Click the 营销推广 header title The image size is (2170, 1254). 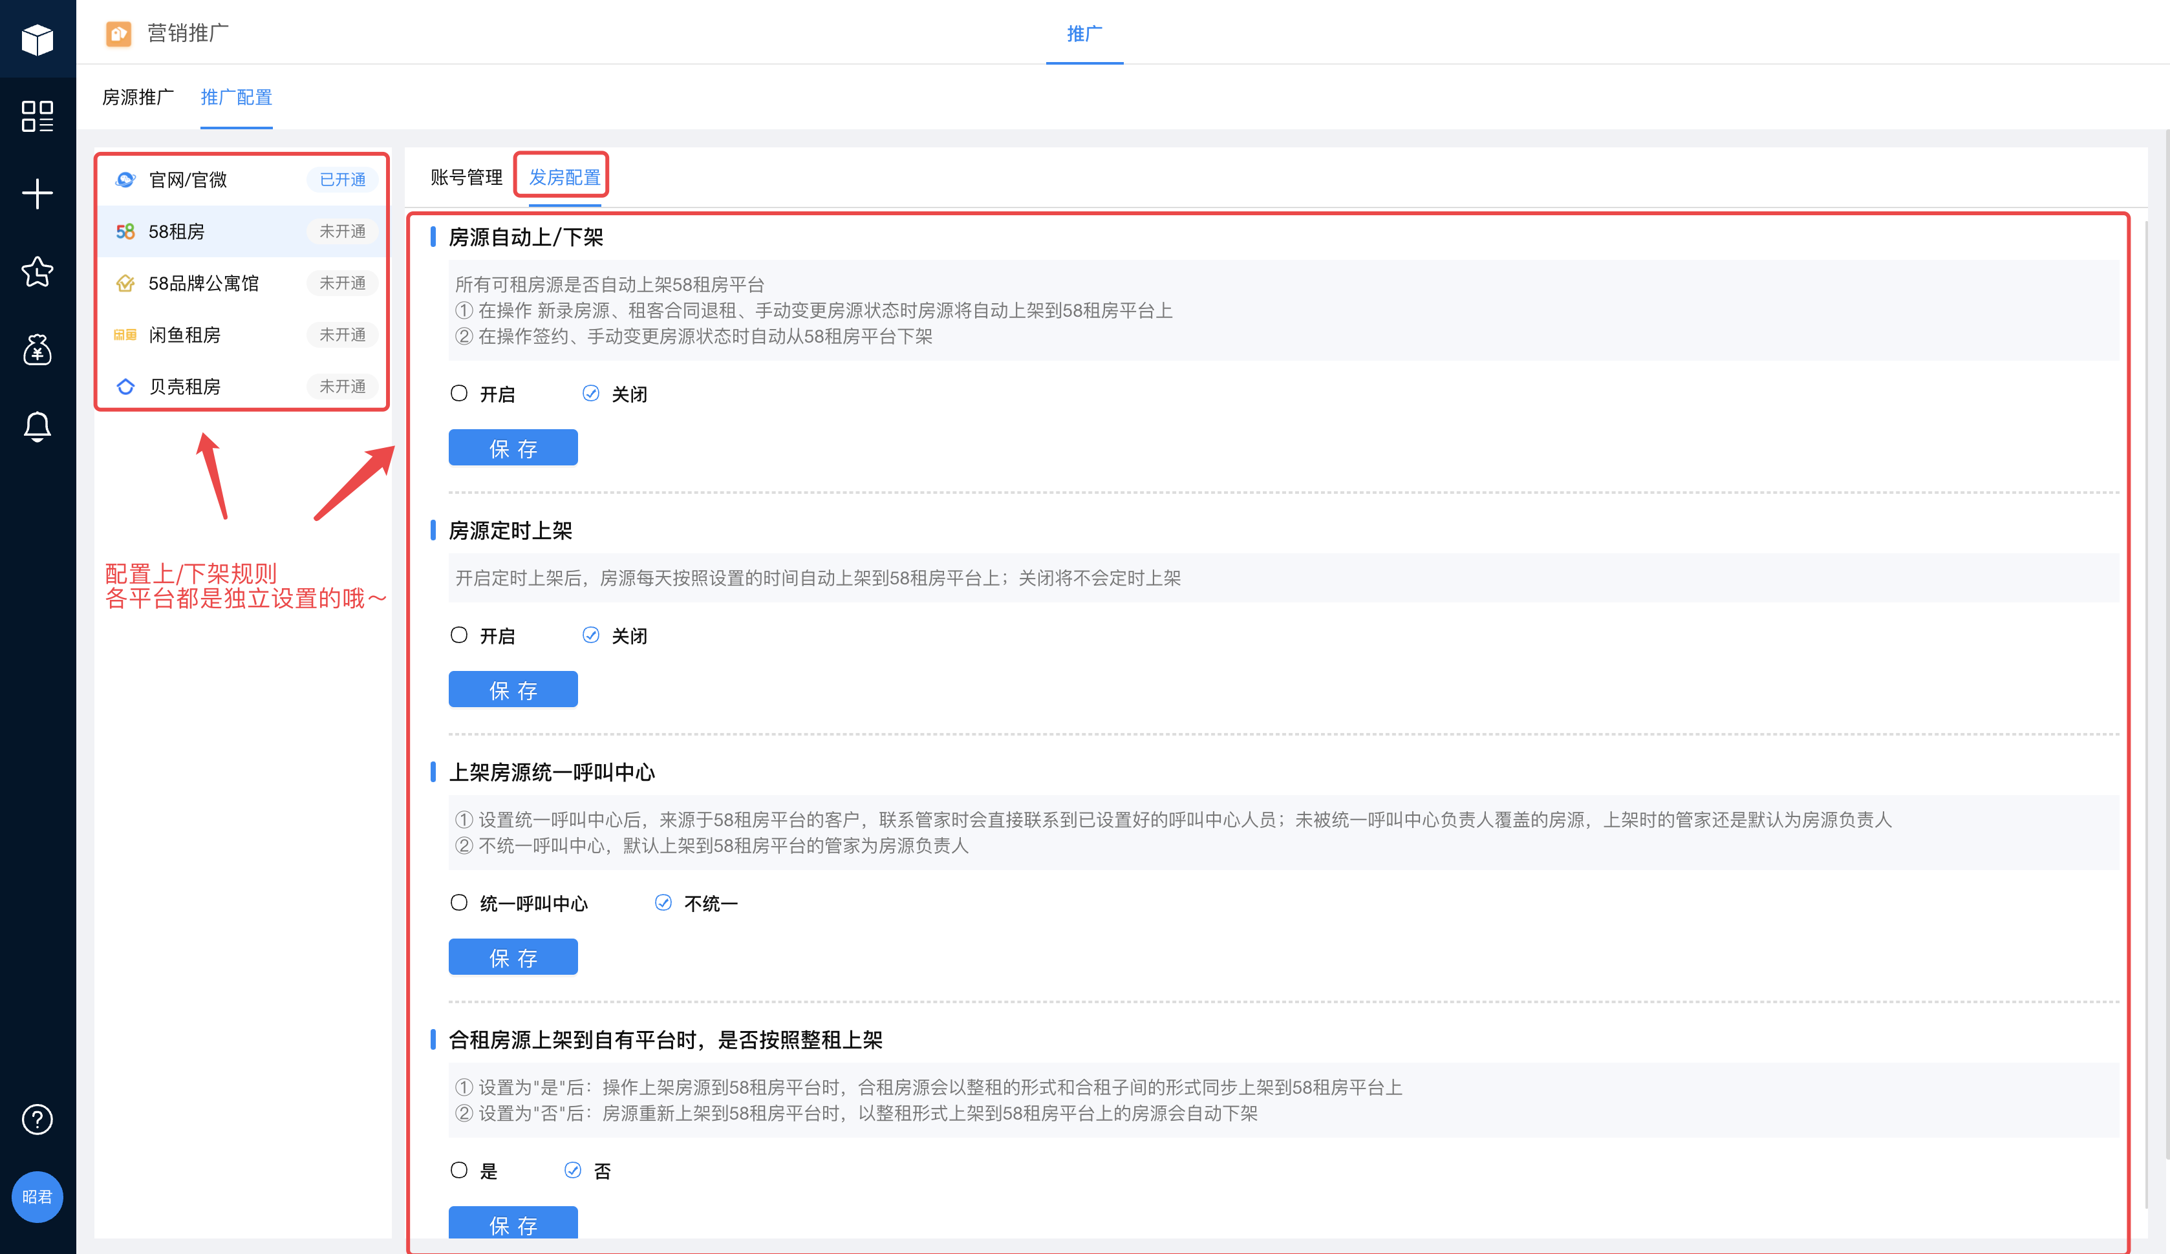pyautogui.click(x=188, y=34)
